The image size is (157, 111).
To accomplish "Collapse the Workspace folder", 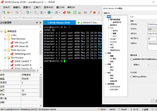I will coord(5,58).
